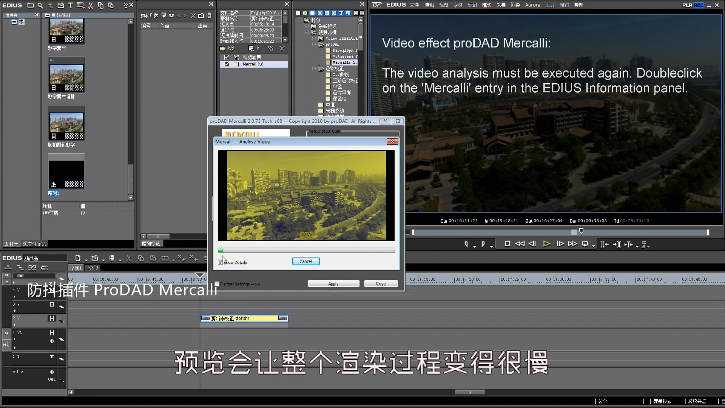725x408 pixels.
Task: Expand the Video Essentials folder in the tree
Action: click(x=314, y=39)
